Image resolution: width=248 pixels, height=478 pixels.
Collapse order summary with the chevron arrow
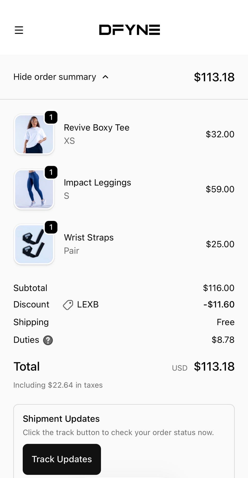[105, 77]
